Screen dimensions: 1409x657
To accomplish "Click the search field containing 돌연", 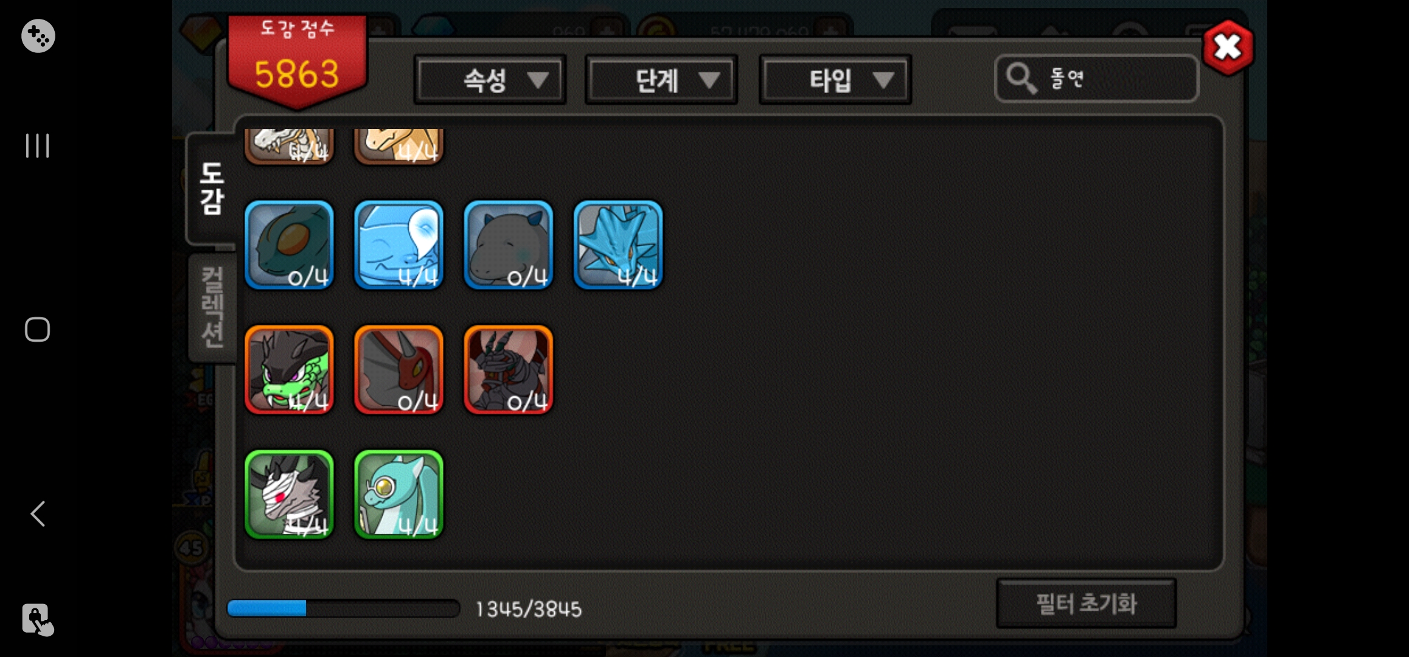I will (1096, 78).
